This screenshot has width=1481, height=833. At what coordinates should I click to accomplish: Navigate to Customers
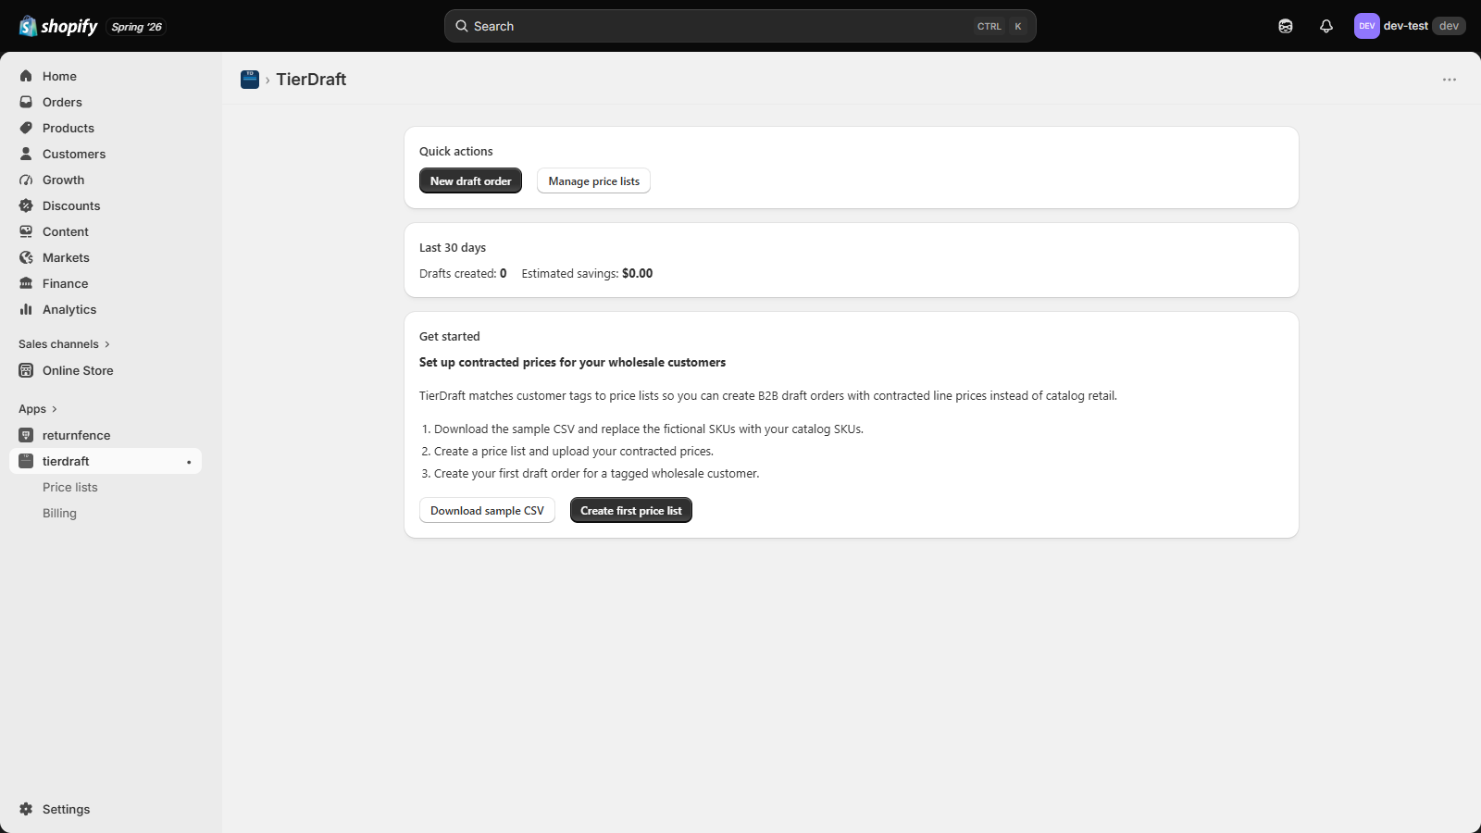point(106,154)
